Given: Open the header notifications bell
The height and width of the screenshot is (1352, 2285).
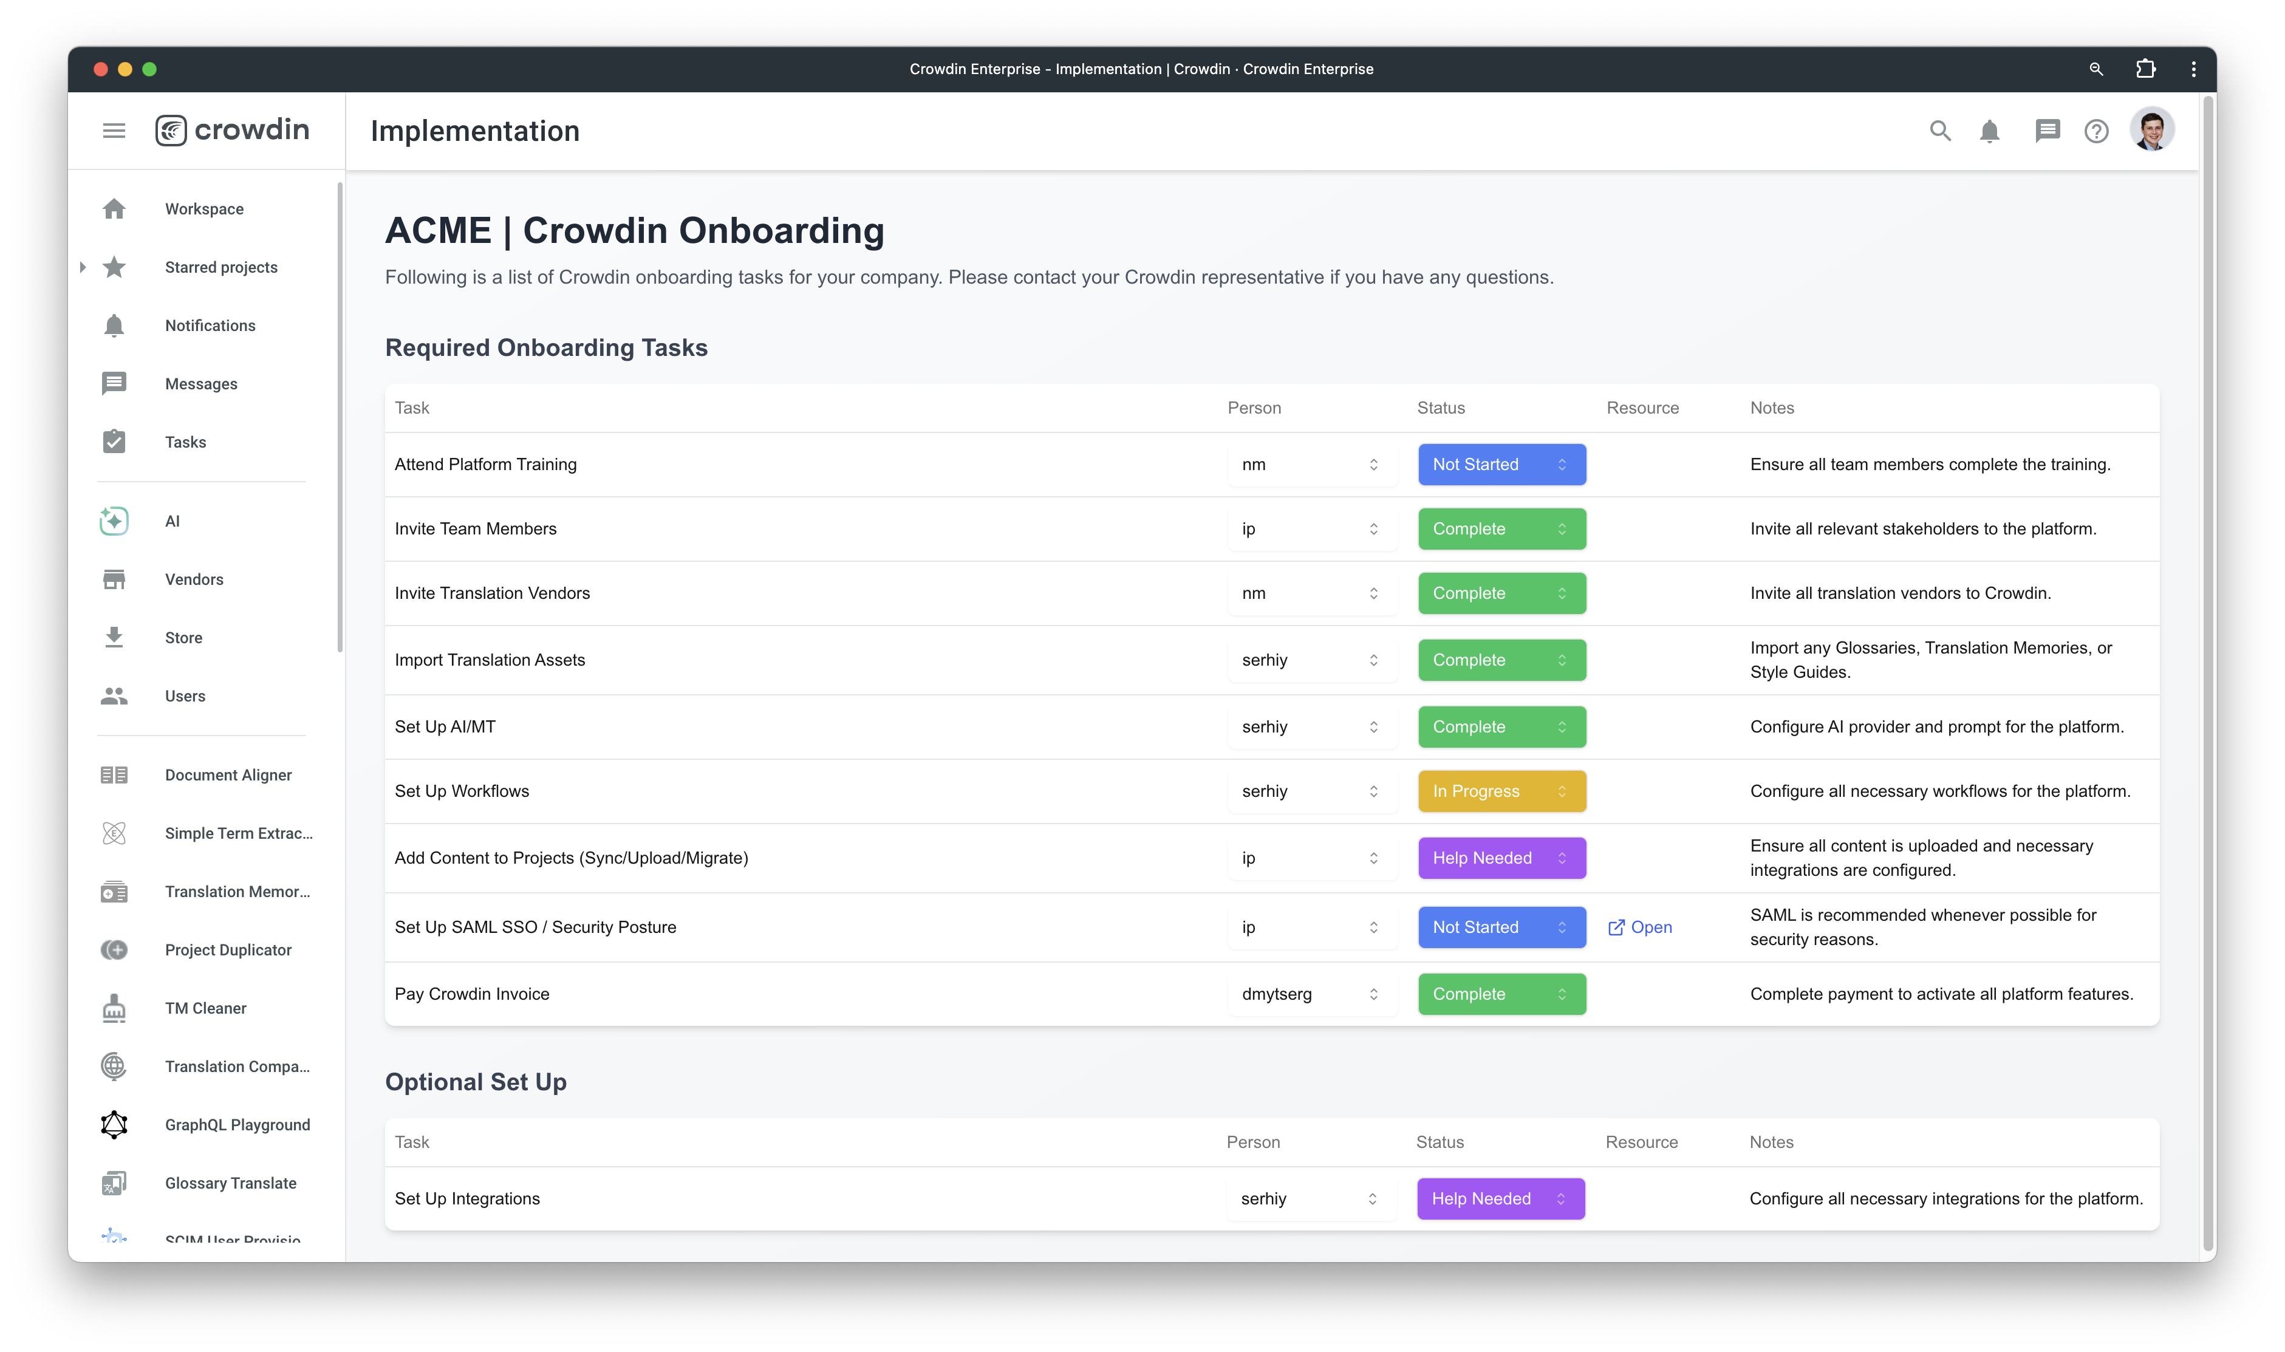Looking at the screenshot, I should tap(1990, 131).
